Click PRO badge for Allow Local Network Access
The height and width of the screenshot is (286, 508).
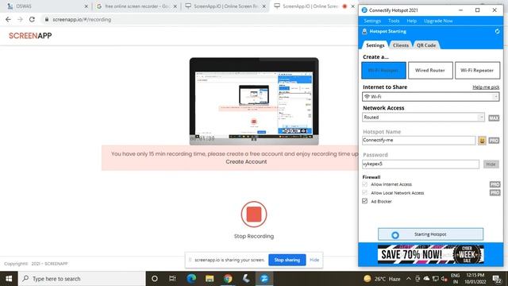[495, 192]
